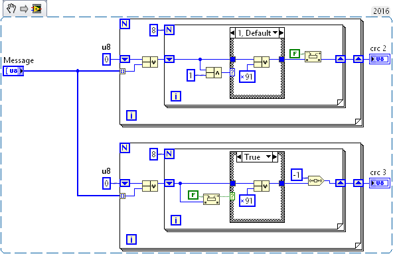Screen dimensions: 393x254
Task: Select the AND function node beside constant 1
Action: (x=214, y=73)
